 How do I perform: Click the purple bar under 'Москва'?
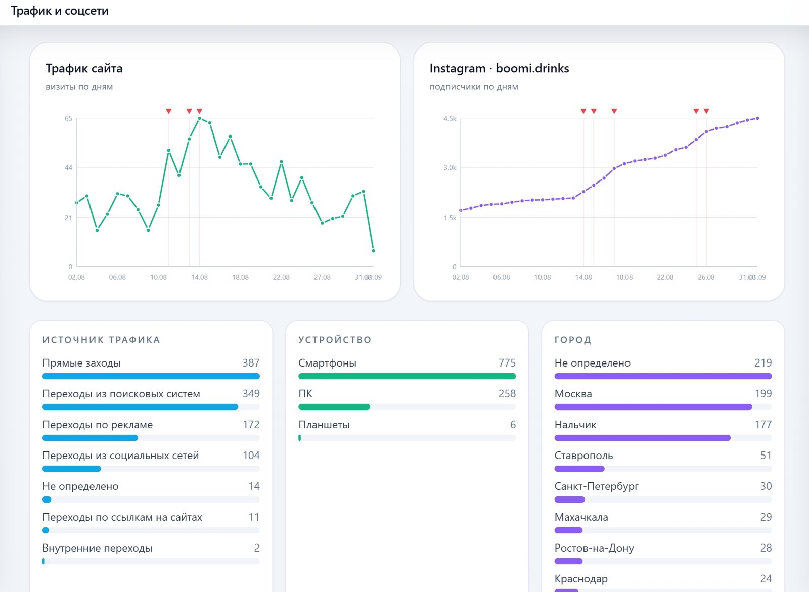pyautogui.click(x=653, y=407)
